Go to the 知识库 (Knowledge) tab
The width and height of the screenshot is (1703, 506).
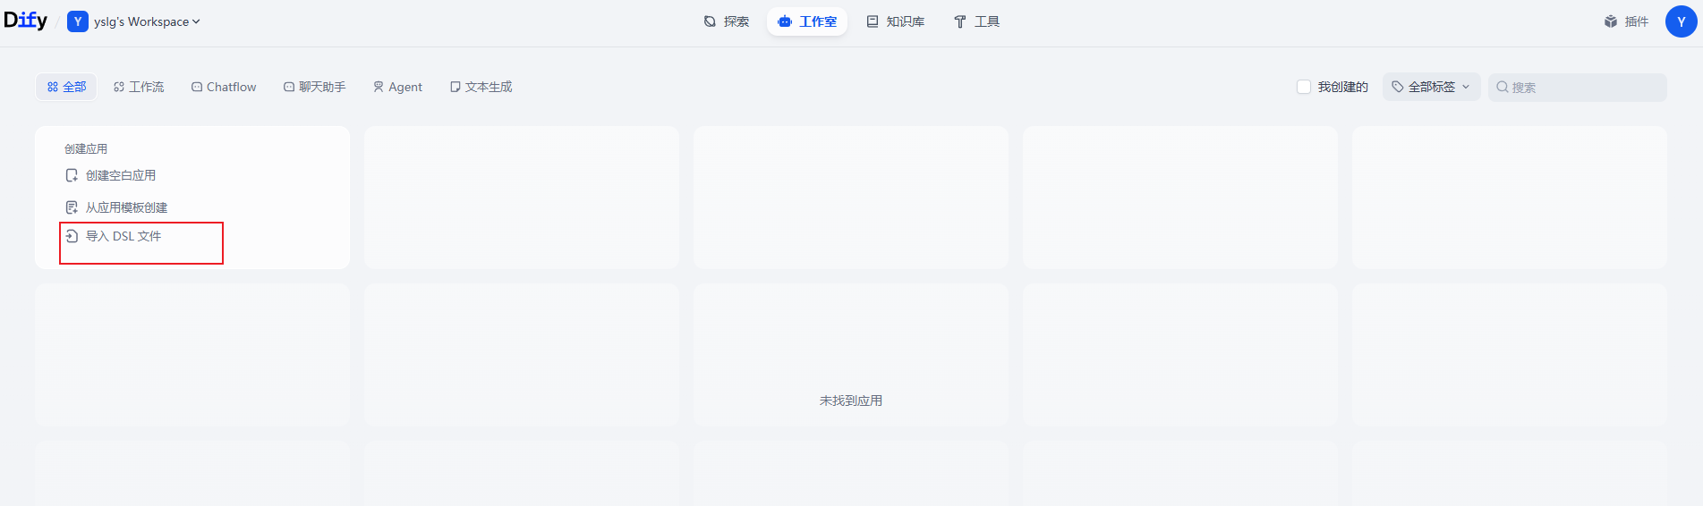[x=895, y=21]
